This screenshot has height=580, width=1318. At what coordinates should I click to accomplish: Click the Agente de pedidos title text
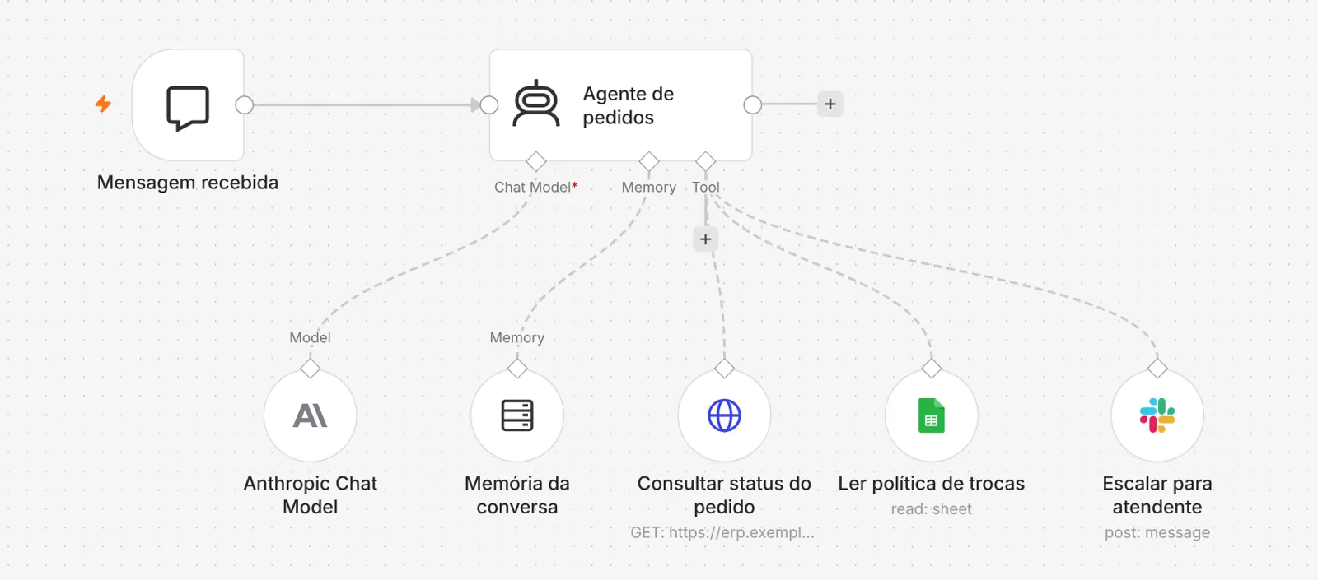coord(629,105)
